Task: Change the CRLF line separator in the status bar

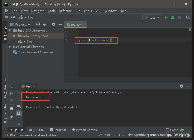Action: [110, 135]
